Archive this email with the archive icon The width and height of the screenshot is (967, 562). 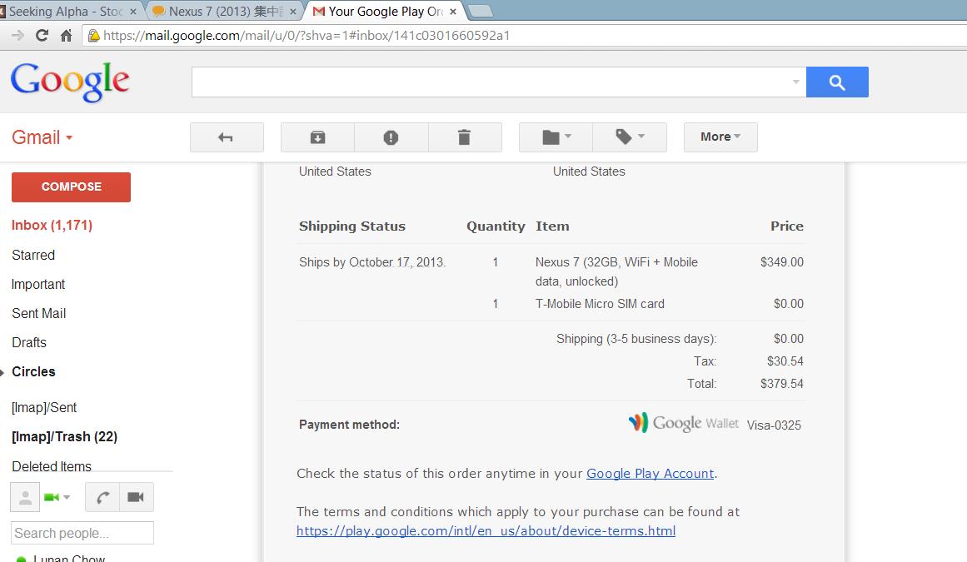pyautogui.click(x=317, y=137)
